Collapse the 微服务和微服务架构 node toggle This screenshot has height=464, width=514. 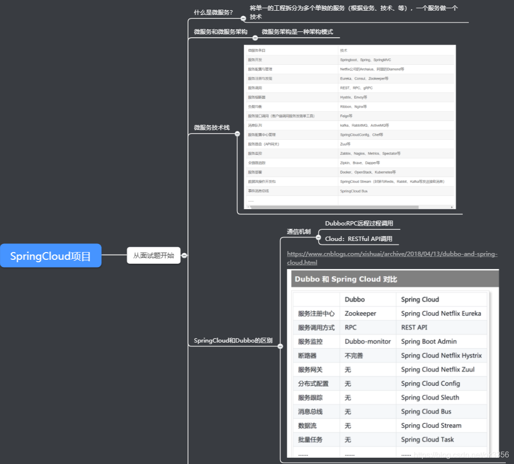pos(255,38)
